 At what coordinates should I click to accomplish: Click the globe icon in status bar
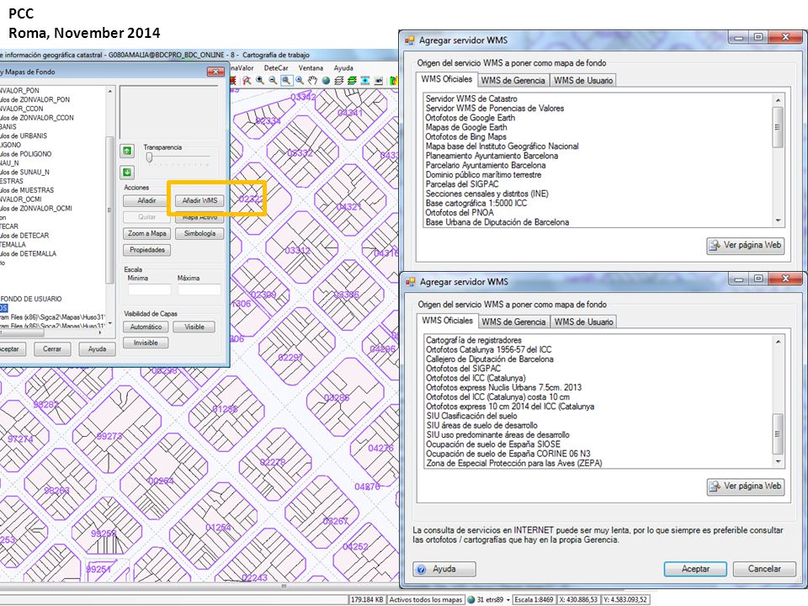coord(470,600)
